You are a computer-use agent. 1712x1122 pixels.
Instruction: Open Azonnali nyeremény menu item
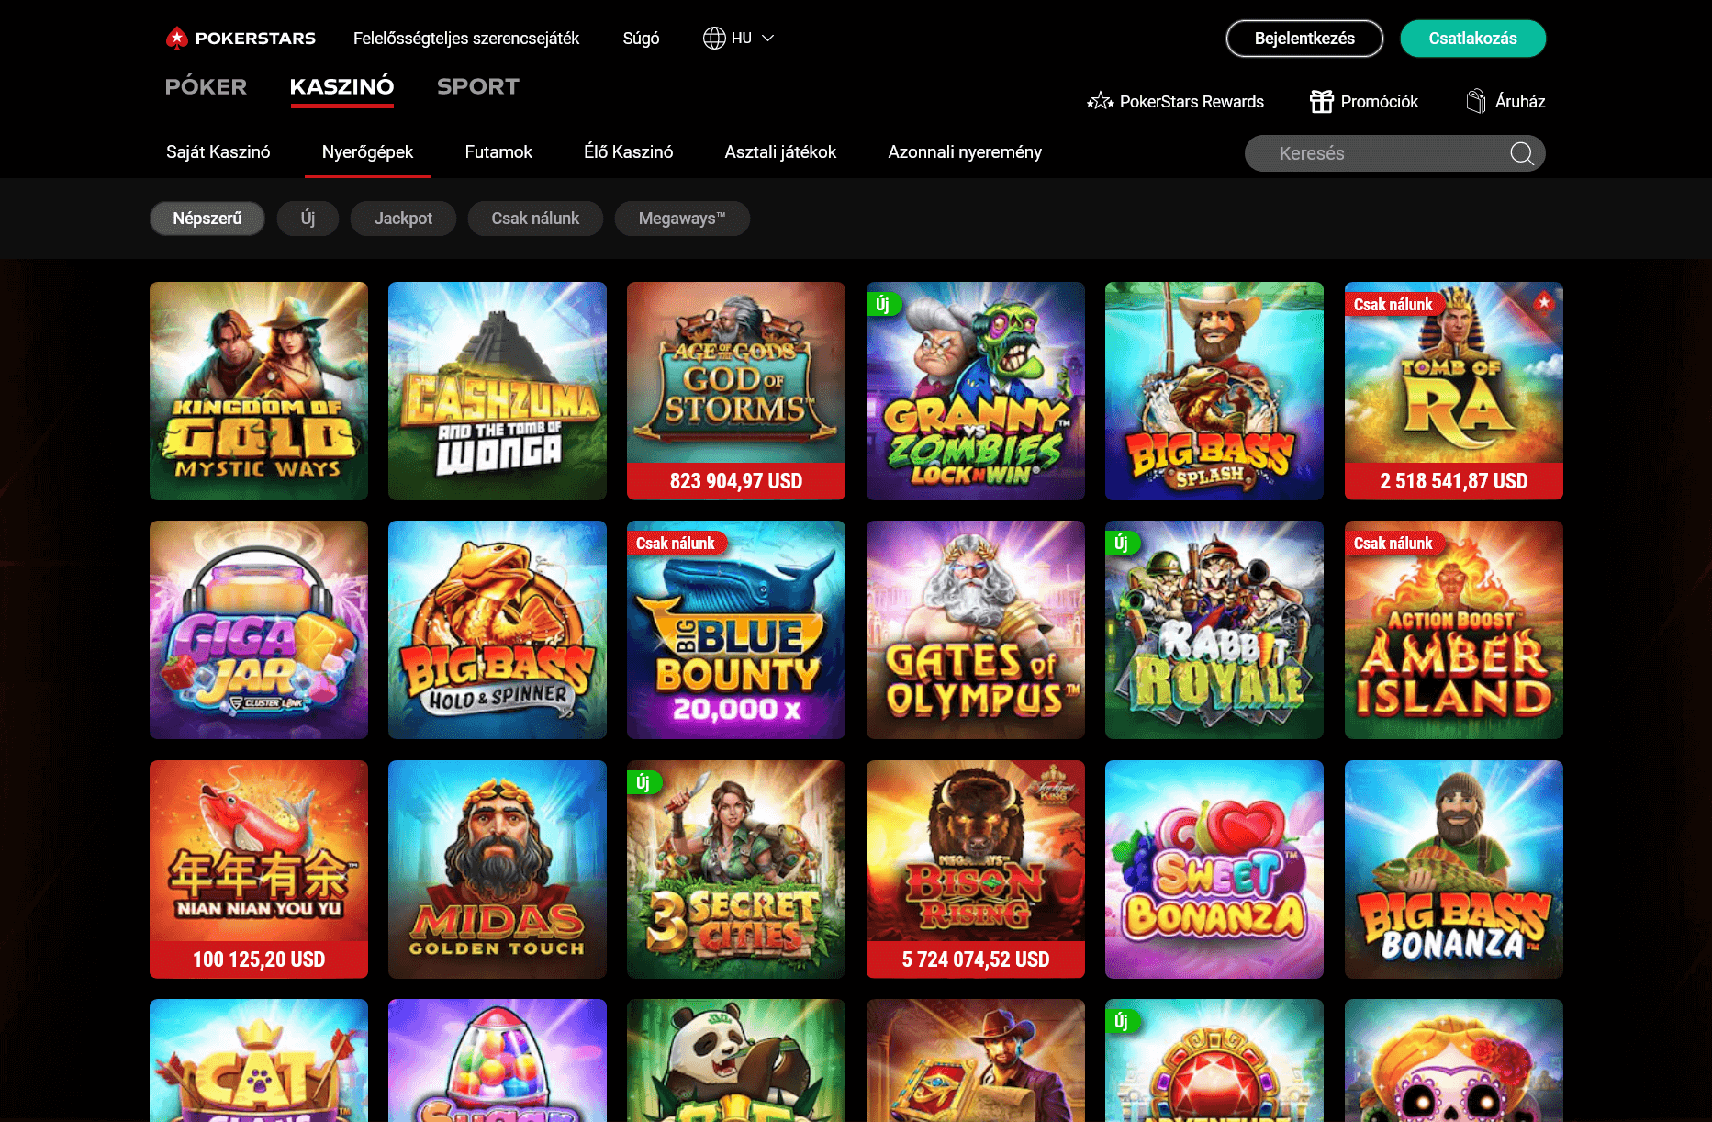pos(965,152)
